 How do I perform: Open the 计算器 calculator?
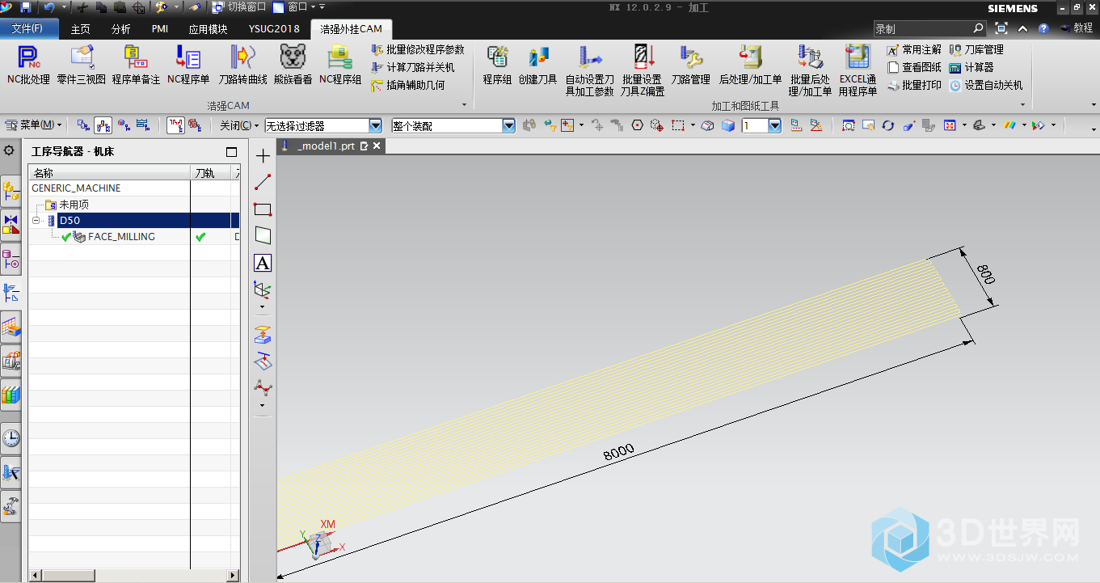tap(971, 68)
